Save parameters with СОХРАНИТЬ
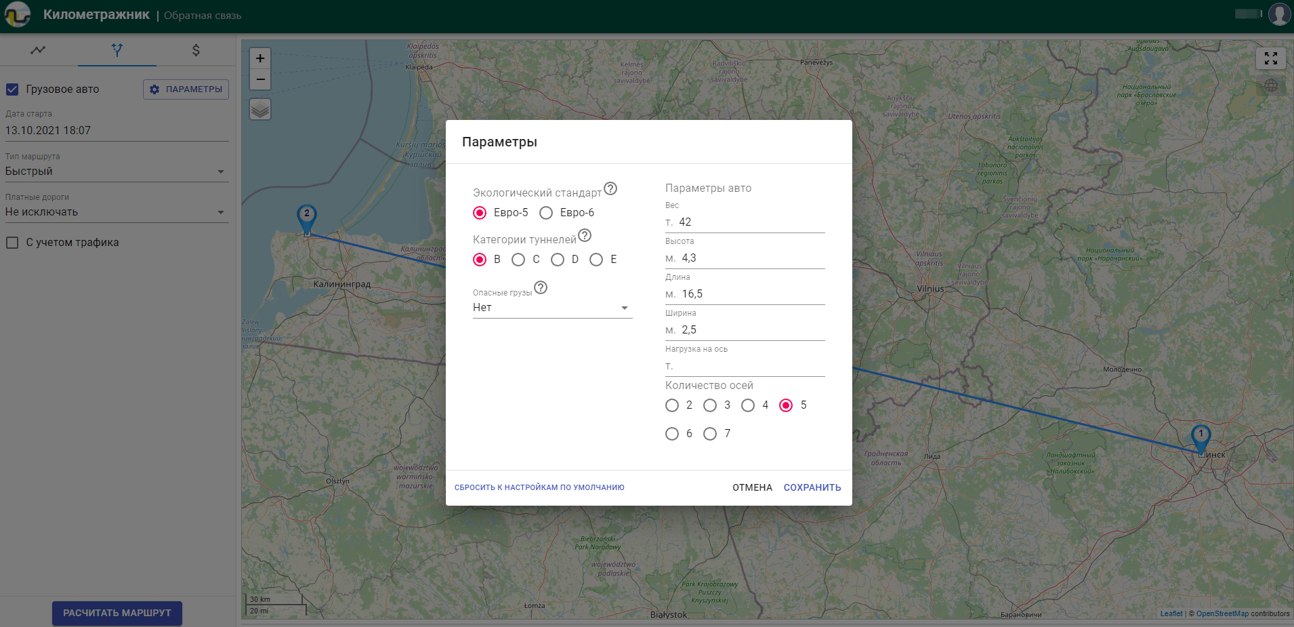The image size is (1294, 627). 812,487
